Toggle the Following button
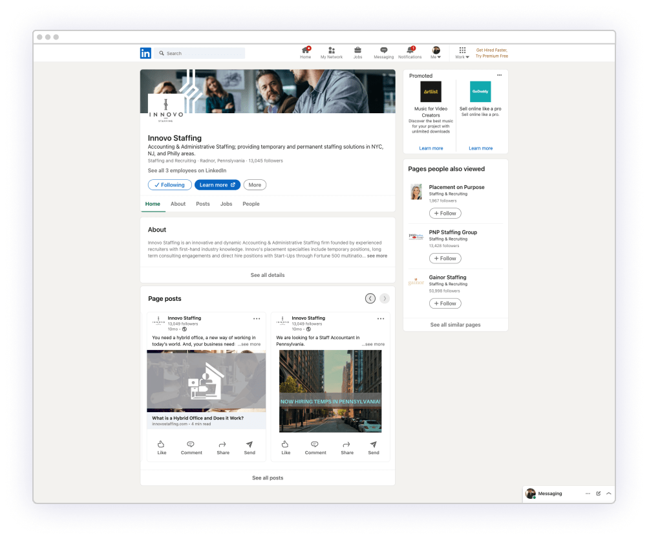The height and width of the screenshot is (539, 649). pyautogui.click(x=170, y=185)
